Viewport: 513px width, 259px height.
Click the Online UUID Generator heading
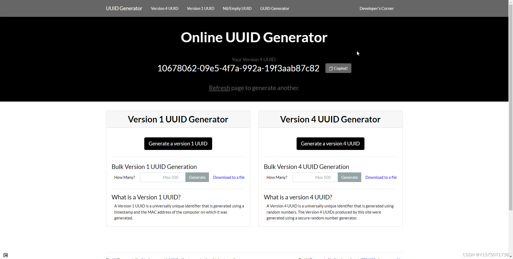(x=254, y=37)
